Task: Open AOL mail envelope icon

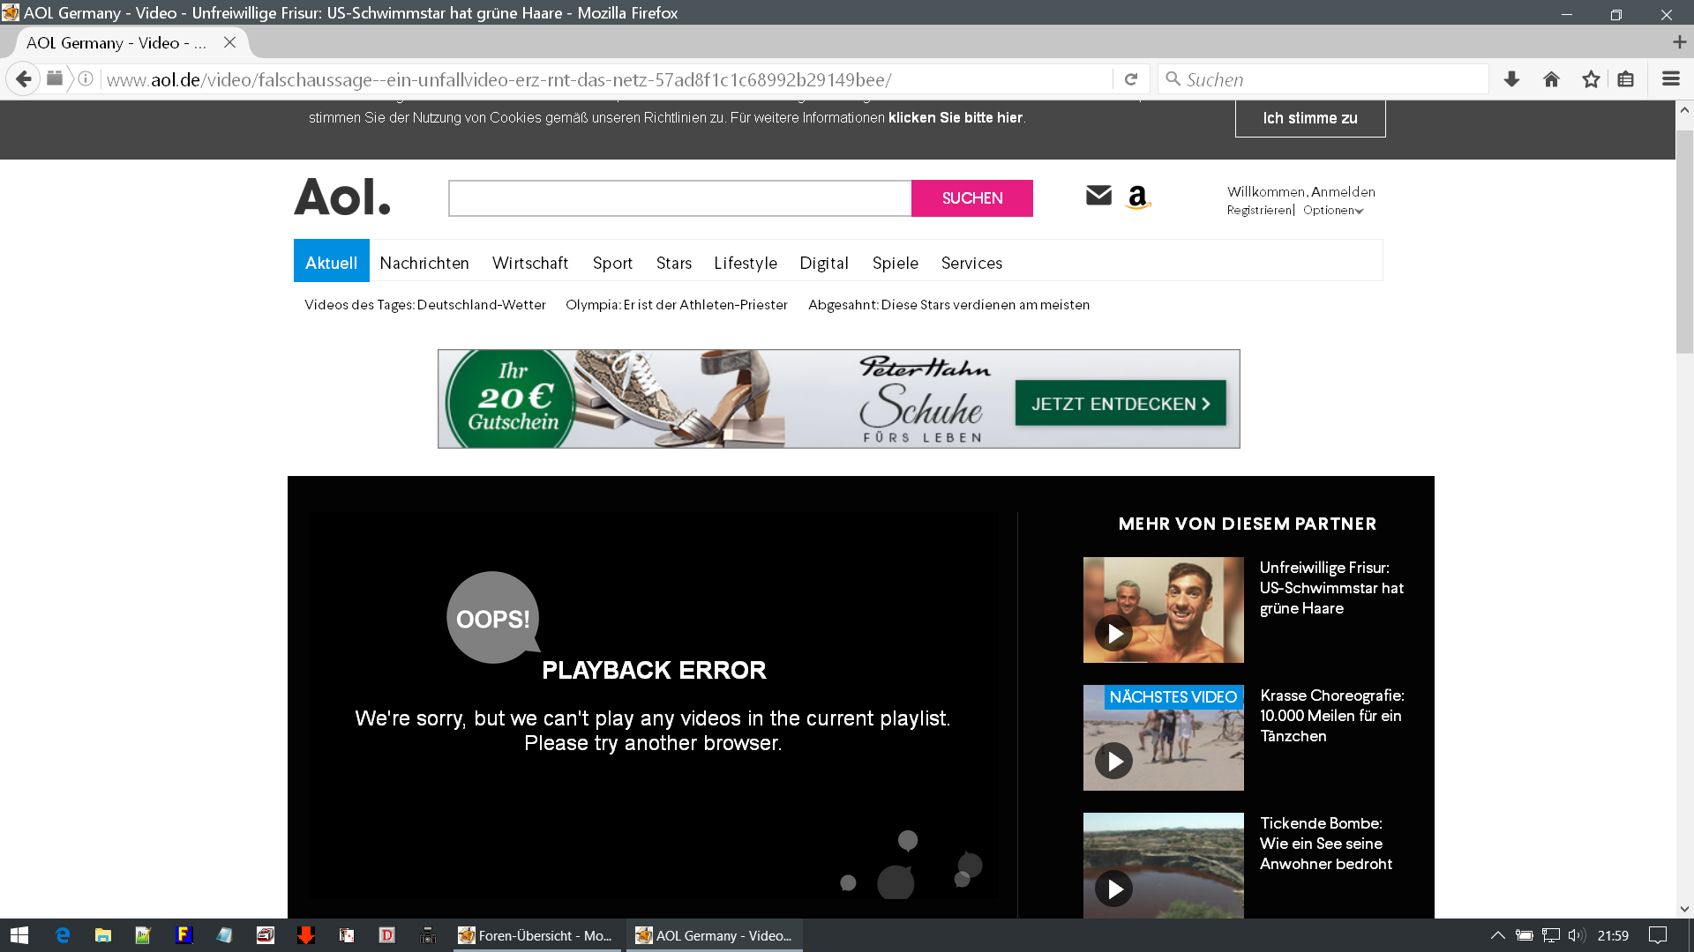Action: tap(1098, 196)
